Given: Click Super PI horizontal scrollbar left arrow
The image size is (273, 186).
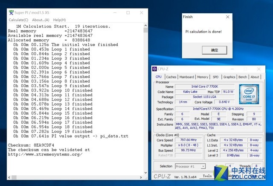Looking at the screenshot, I should tap(9, 177).
